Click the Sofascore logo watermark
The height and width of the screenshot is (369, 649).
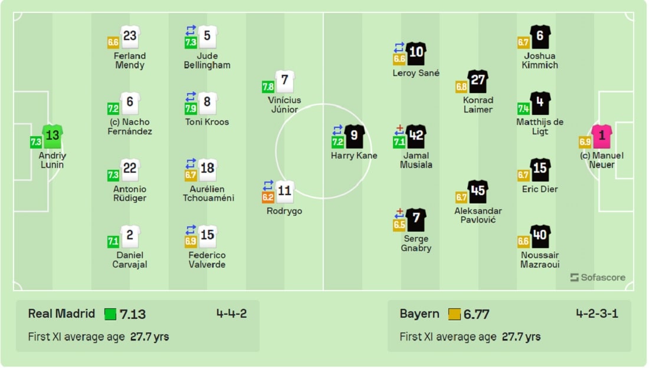(x=598, y=278)
